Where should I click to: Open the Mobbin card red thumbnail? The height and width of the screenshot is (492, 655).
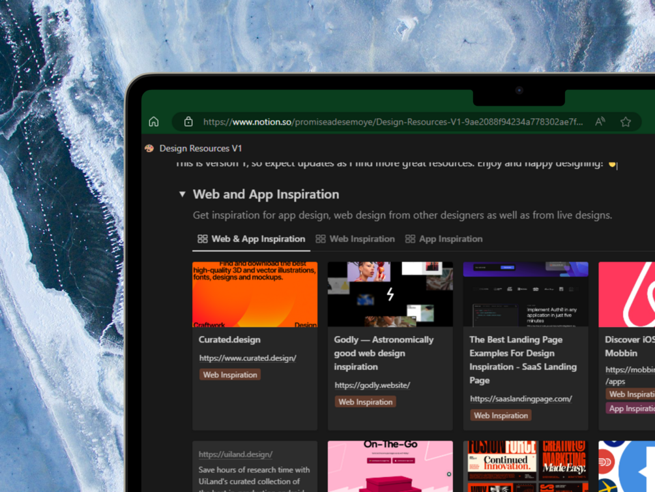[x=626, y=294]
